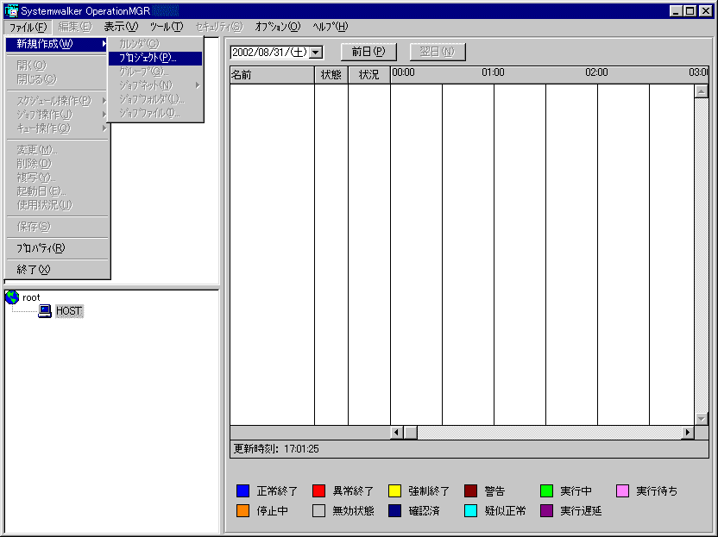Select the root tree node label
718x537 pixels.
[x=31, y=297]
